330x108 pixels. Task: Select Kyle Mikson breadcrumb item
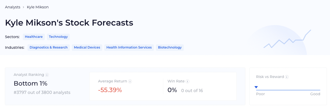tap(38, 7)
